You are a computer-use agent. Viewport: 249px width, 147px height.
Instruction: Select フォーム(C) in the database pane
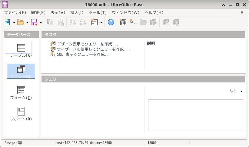(21, 93)
